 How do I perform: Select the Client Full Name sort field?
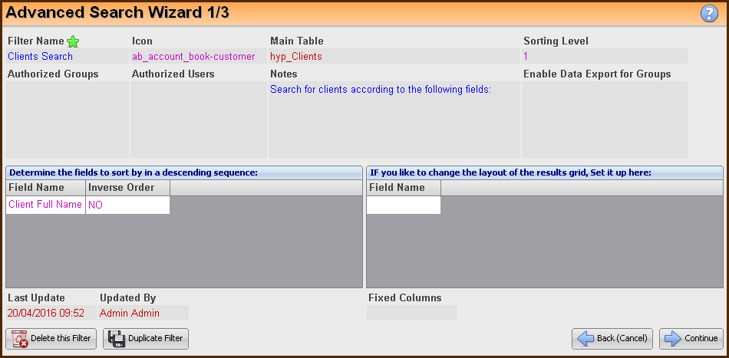(x=45, y=205)
